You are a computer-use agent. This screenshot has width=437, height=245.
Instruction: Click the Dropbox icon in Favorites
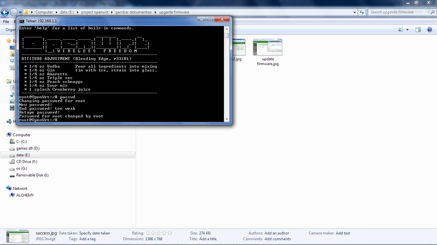12,61
